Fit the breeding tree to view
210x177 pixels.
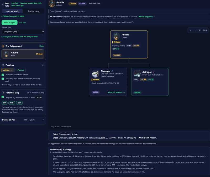click(199, 30)
